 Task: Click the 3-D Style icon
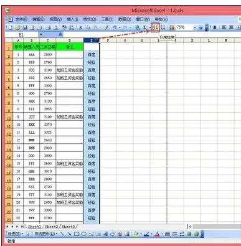[196, 234]
